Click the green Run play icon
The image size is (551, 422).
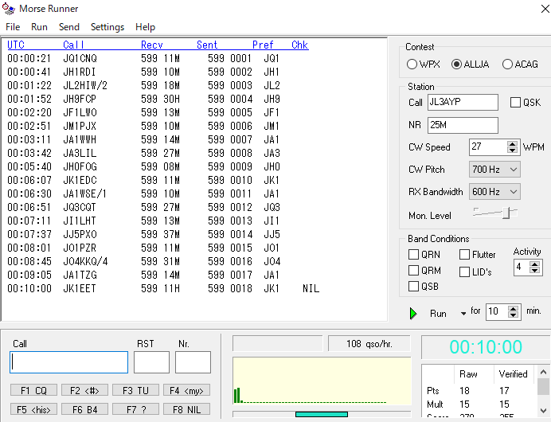click(x=413, y=313)
